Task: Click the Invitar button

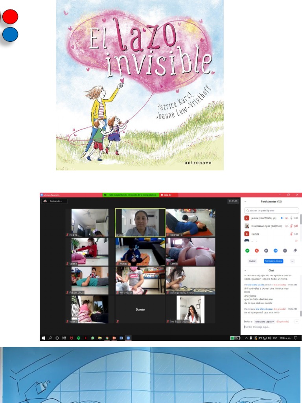Action: click(x=252, y=261)
